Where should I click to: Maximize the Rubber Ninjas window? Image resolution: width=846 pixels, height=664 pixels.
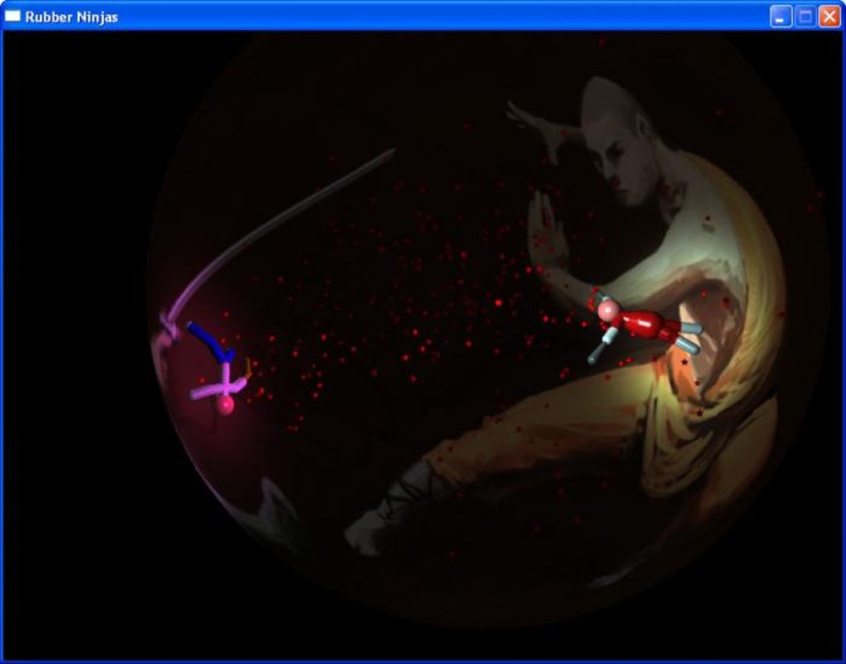pyautogui.click(x=805, y=17)
